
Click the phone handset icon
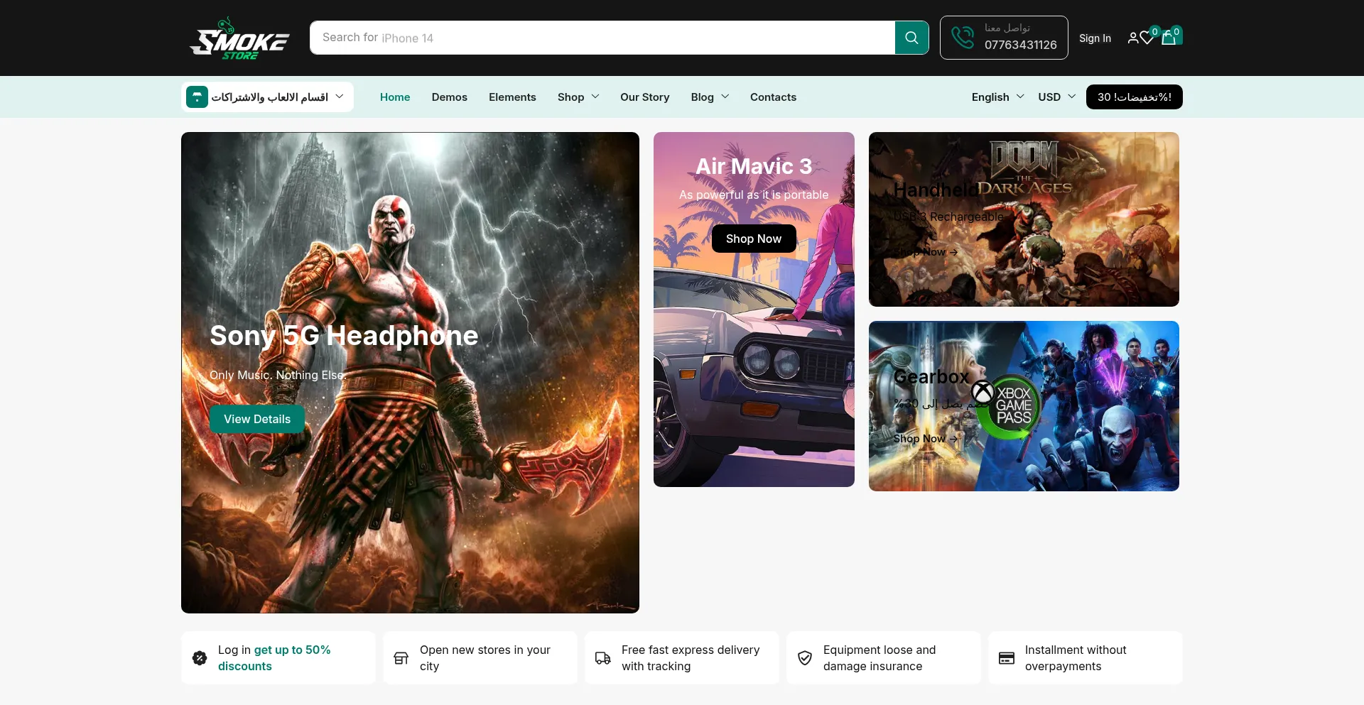(963, 38)
